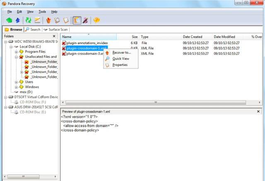Click the green refresh arrows icon
The image size is (265, 181).
pyautogui.click(x=28, y=20)
